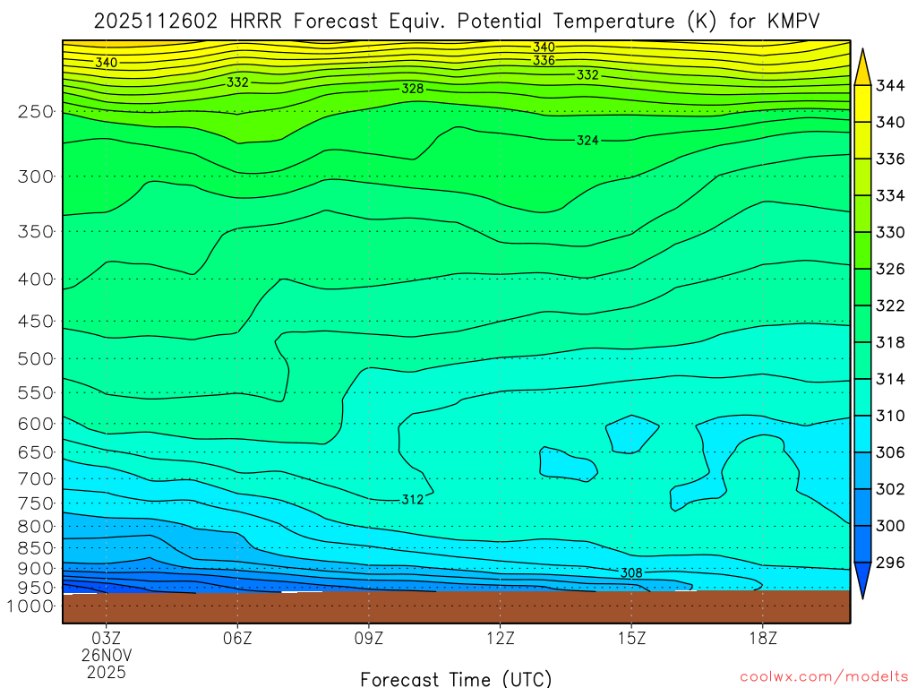Viewport: 917px width, 688px height.
Task: Click the 750 pressure level axis label
Action: coord(36,503)
